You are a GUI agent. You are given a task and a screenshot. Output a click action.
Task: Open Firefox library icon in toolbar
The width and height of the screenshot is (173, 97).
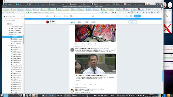click(129, 12)
